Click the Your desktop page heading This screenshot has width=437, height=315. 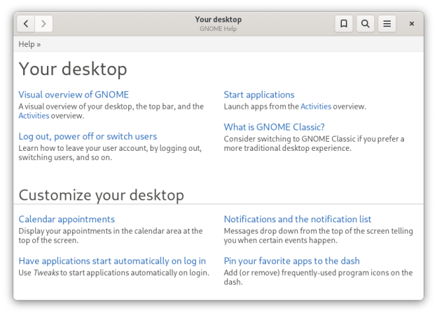[73, 69]
